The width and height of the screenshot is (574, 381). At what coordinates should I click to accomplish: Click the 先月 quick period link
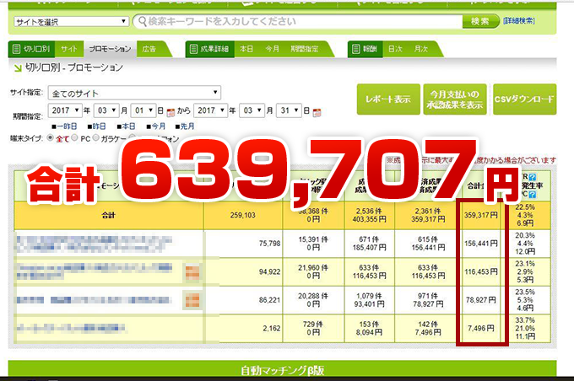pos(164,125)
